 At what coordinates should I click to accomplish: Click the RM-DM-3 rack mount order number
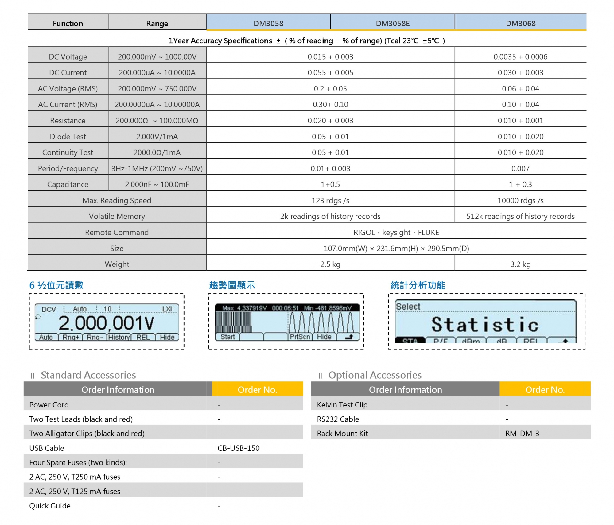pyautogui.click(x=522, y=433)
